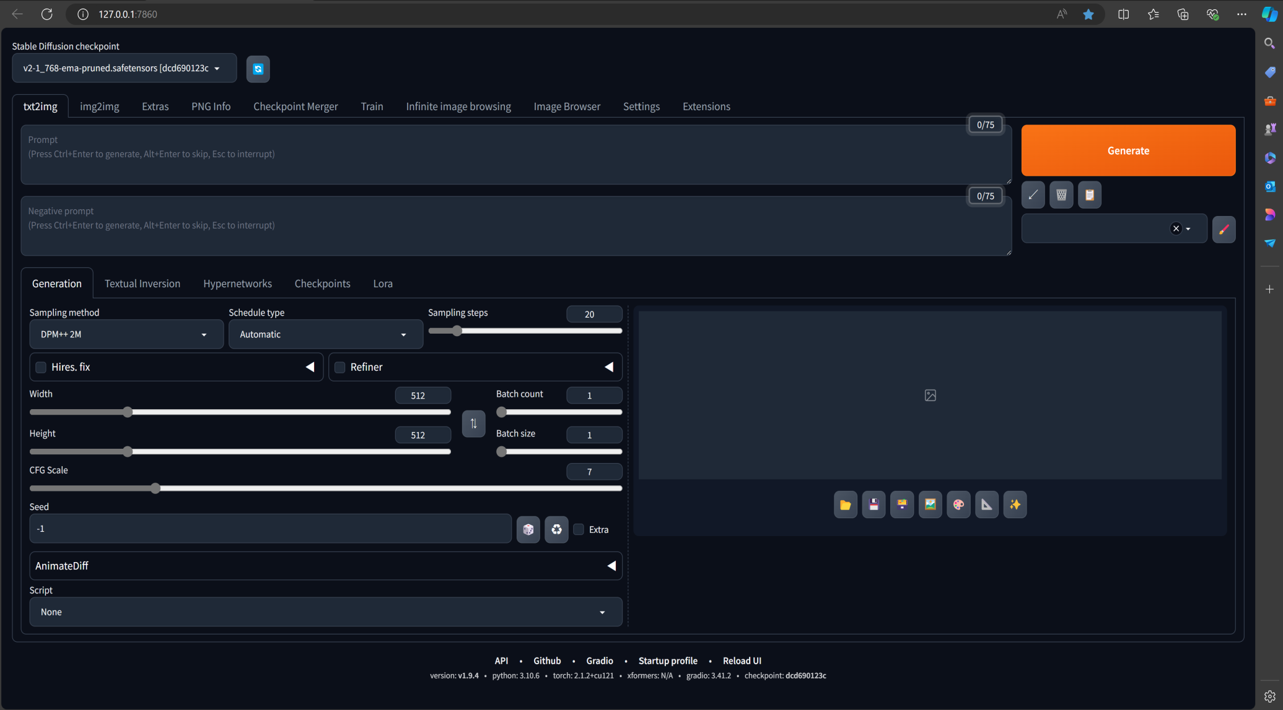Open the Checkpoint Merger tab
The width and height of the screenshot is (1283, 710).
click(x=296, y=106)
